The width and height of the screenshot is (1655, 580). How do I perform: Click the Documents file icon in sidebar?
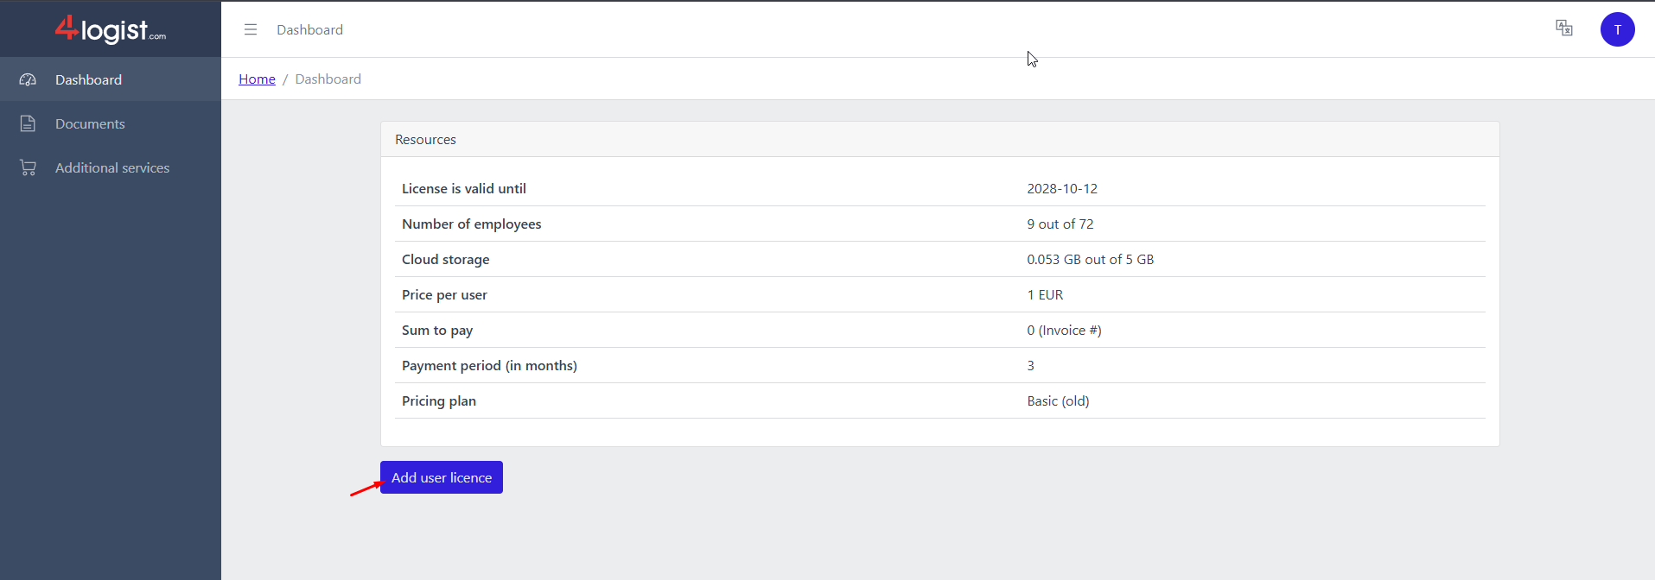[28, 123]
